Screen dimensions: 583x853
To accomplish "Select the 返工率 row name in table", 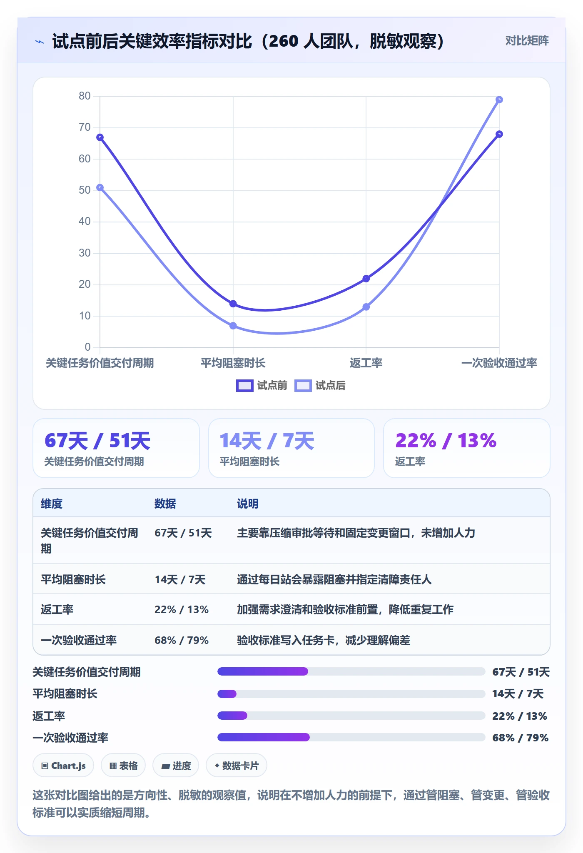I will click(x=57, y=610).
